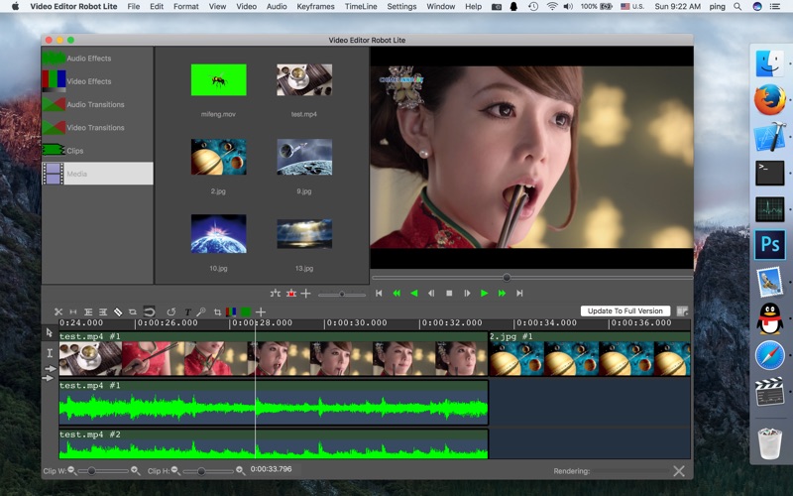Select the Clips category in sidebar

[x=74, y=151]
